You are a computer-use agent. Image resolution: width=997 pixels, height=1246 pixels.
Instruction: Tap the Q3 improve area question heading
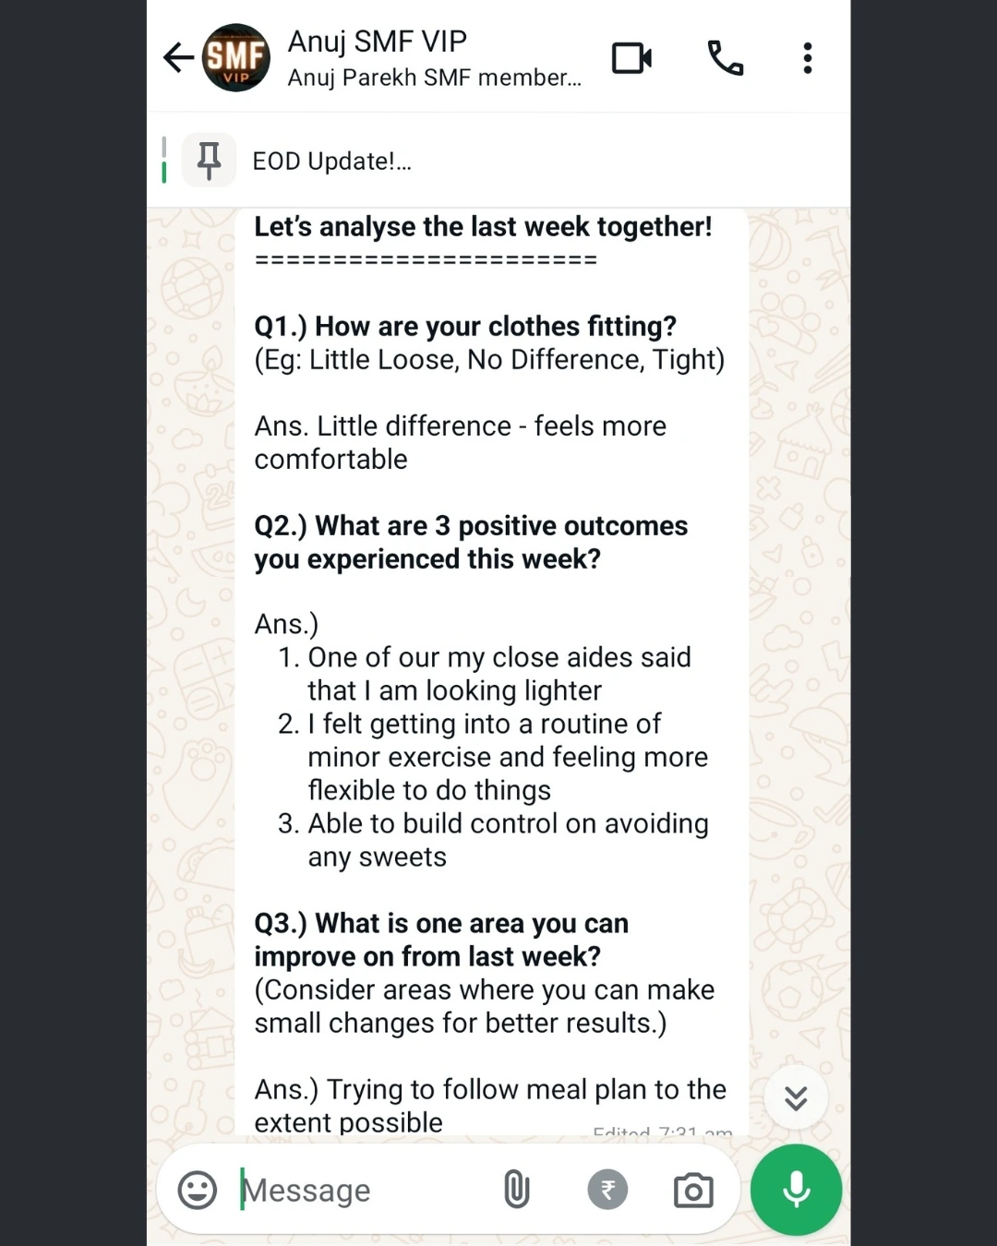click(441, 940)
